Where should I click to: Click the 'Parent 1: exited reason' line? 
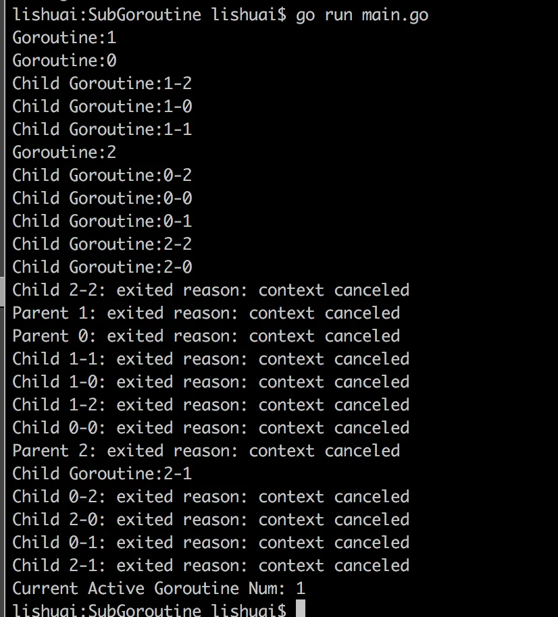[206, 313]
